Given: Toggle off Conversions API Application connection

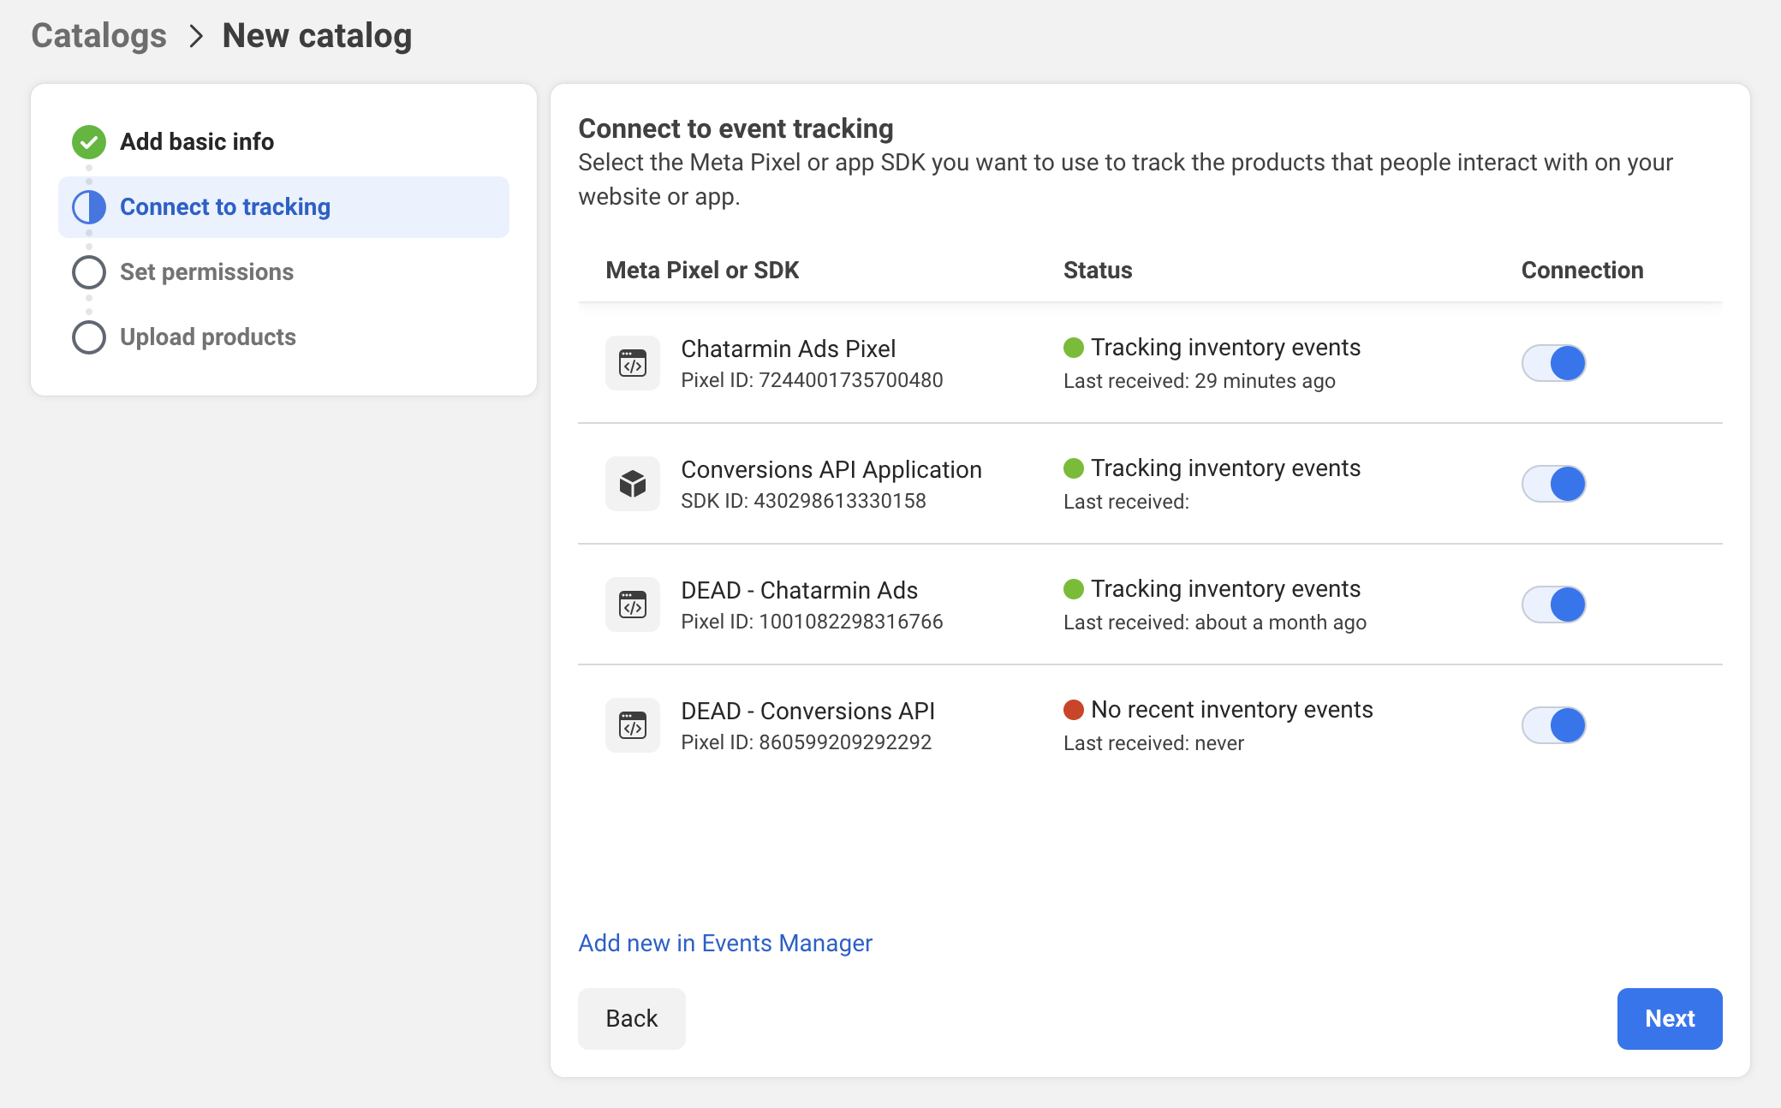Looking at the screenshot, I should click(1553, 484).
